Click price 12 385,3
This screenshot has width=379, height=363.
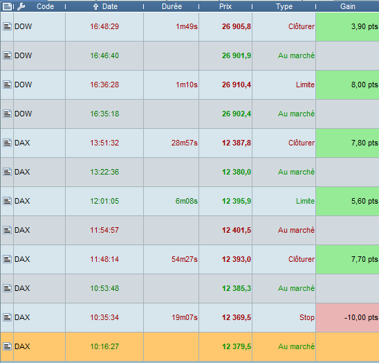click(x=237, y=288)
